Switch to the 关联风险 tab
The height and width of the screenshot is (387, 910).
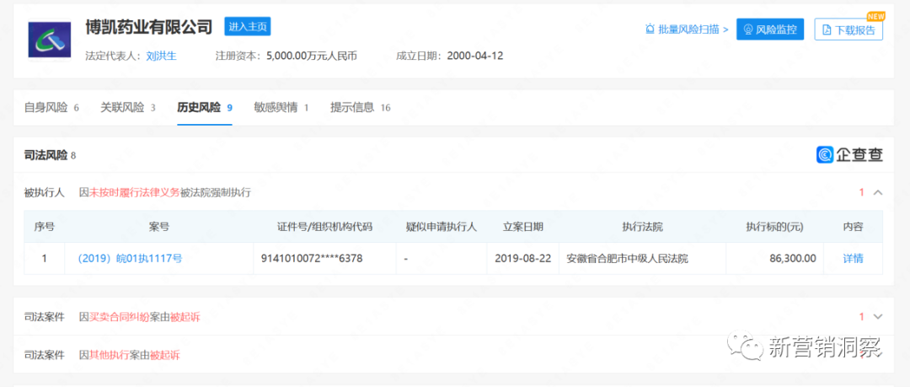128,108
